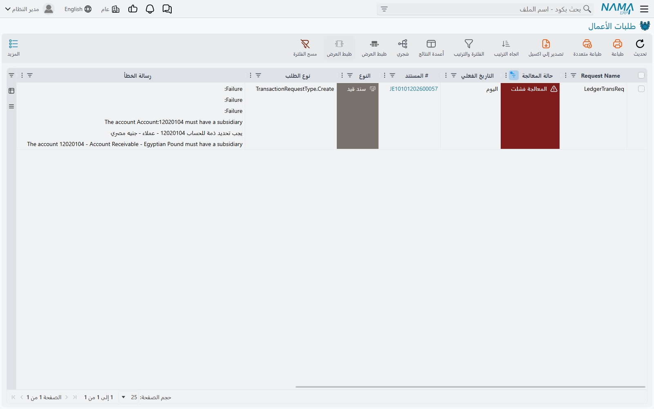
Task: Open the hamburger main menu
Action: tap(644, 9)
